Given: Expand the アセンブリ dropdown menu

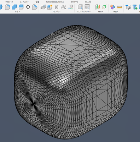Looking at the screenshot, I should click(57, 11).
